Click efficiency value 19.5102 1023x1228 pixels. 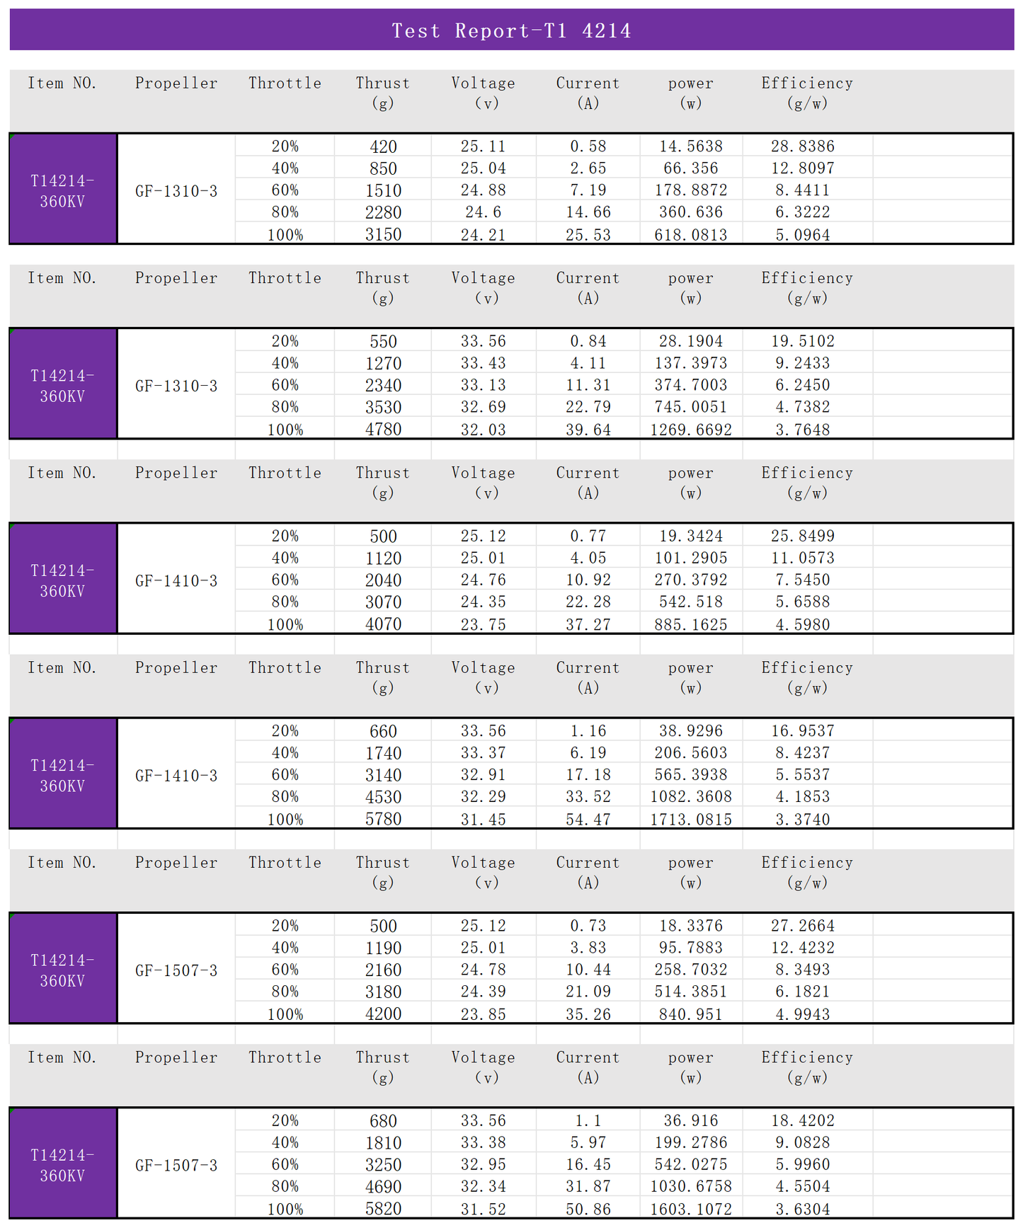tap(802, 341)
